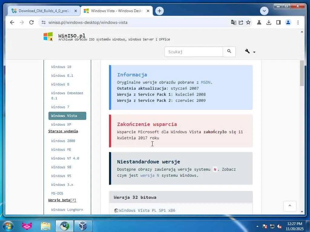Click the Wersja 32 bitowa header

[x=181, y=197]
